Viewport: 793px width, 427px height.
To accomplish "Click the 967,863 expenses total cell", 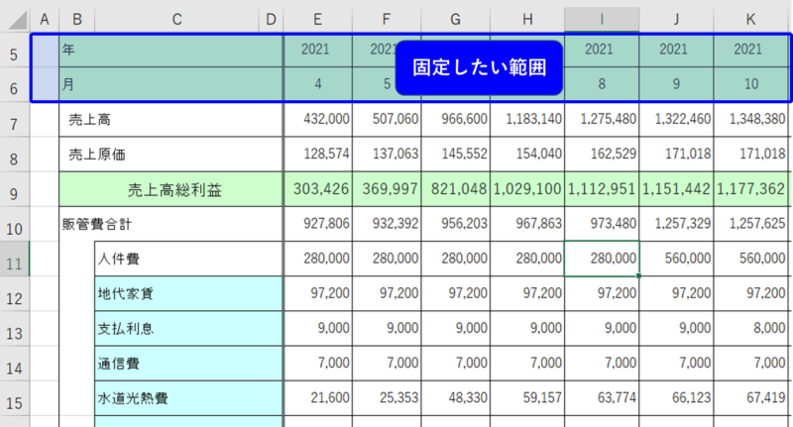I will (527, 224).
